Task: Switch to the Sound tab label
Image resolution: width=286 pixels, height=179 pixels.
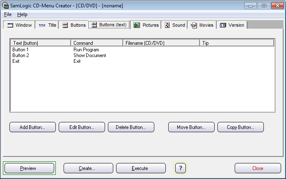Action: pyautogui.click(x=178, y=25)
